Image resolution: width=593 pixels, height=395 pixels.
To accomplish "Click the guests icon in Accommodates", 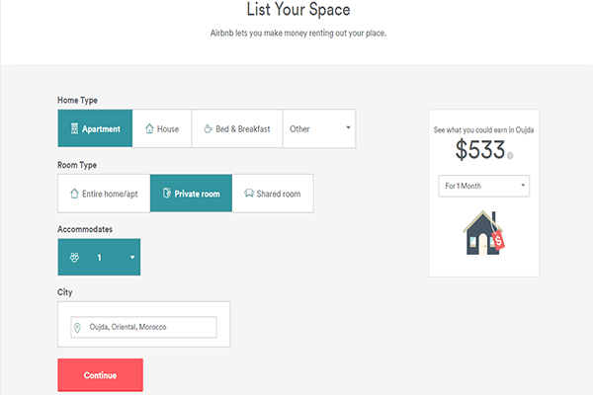I will click(74, 257).
